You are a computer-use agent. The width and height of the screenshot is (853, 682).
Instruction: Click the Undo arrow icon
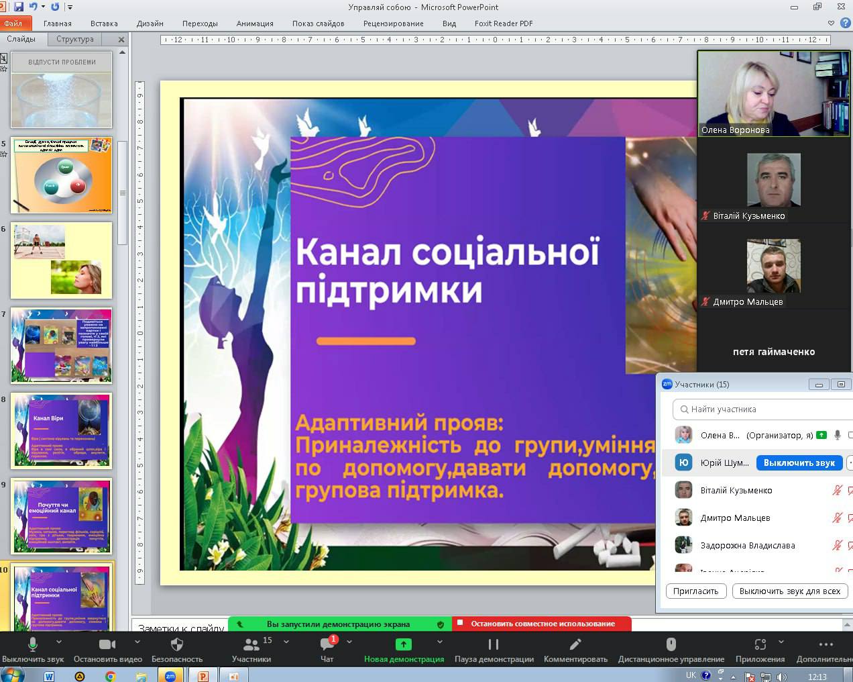point(34,7)
